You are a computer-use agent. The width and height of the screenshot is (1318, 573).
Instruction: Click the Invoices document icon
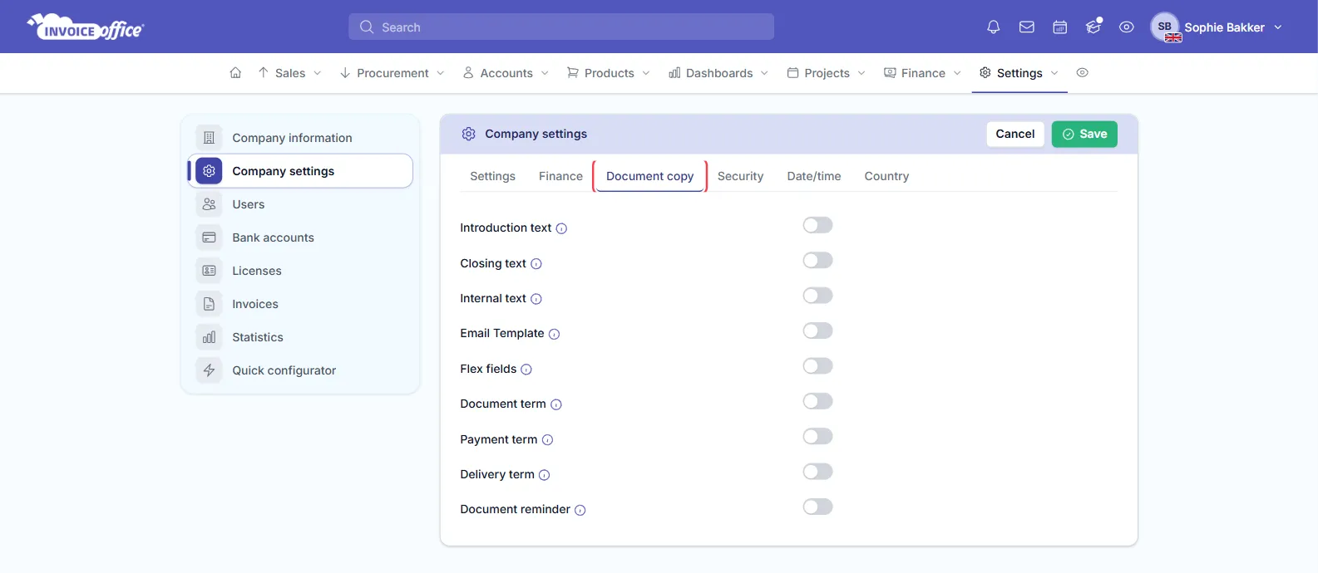pos(209,304)
